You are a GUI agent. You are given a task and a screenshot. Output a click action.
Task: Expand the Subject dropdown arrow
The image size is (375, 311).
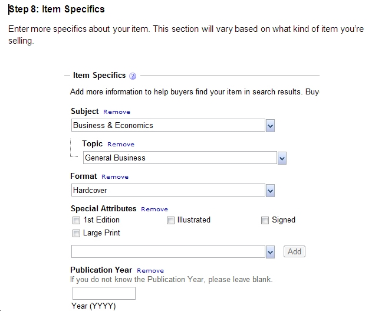[x=270, y=126]
